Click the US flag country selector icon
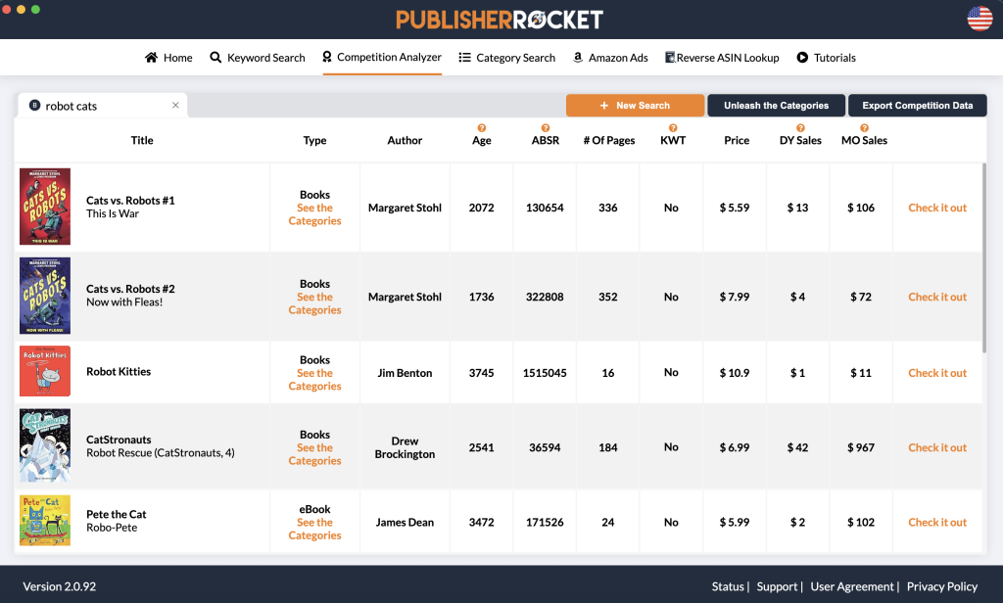 pos(979,19)
